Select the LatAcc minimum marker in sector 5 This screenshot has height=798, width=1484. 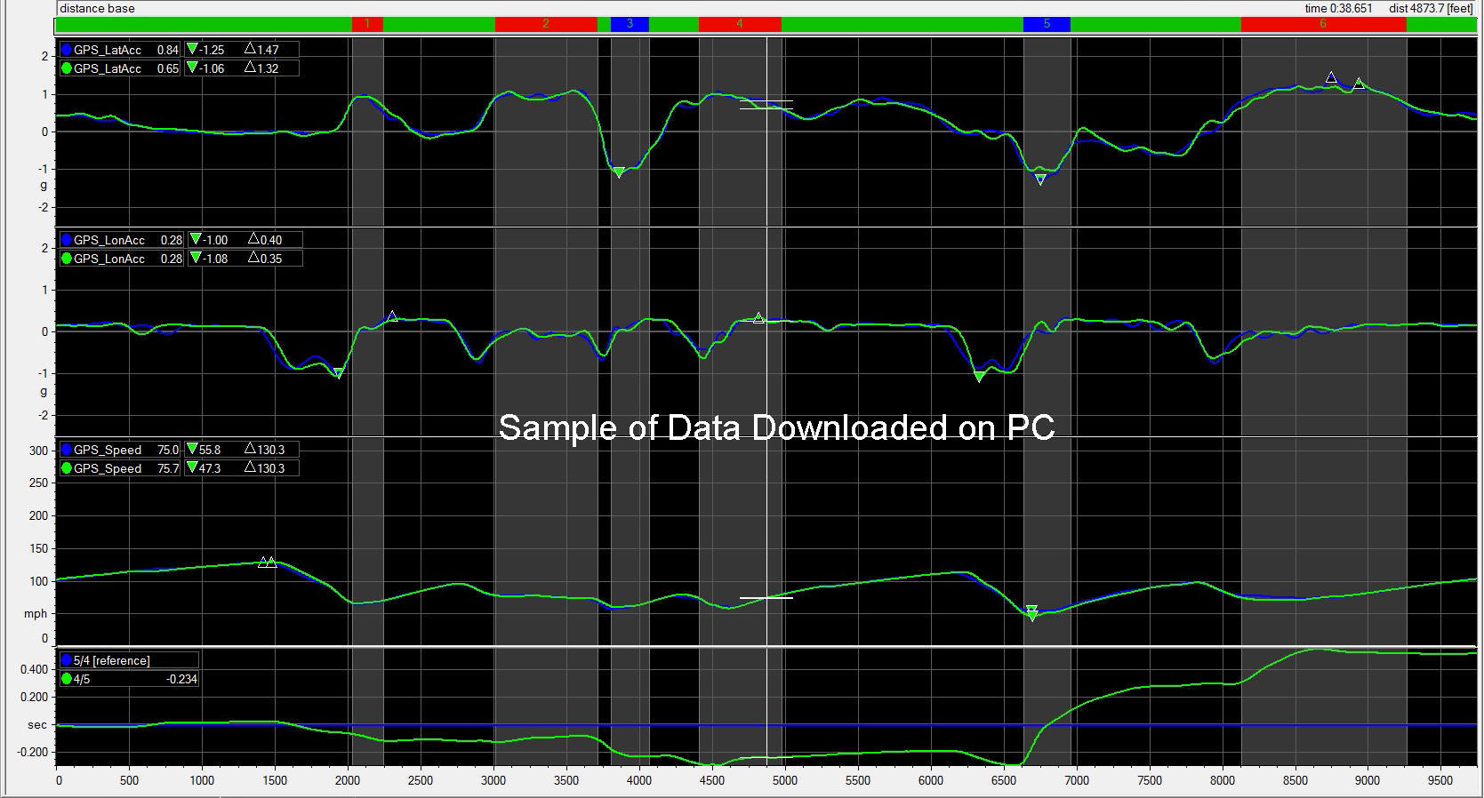1040,180
